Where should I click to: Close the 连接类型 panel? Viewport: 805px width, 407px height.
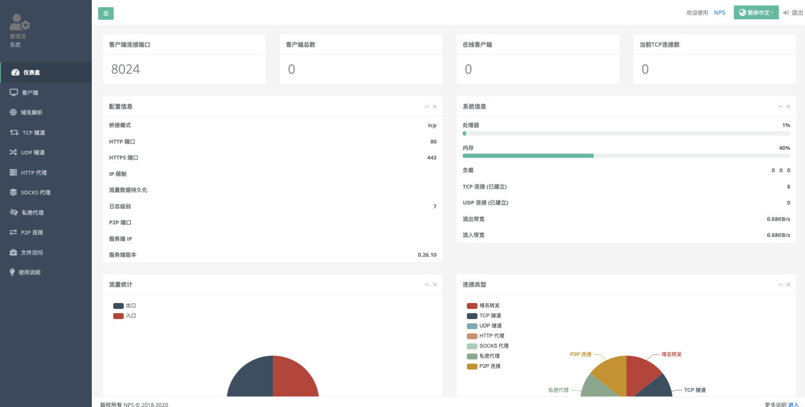(788, 285)
